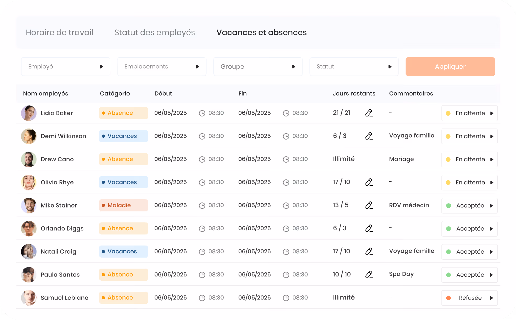Click the end time clock icon for Samuel Leblanc
This screenshot has height=320, width=516.
tap(286, 298)
